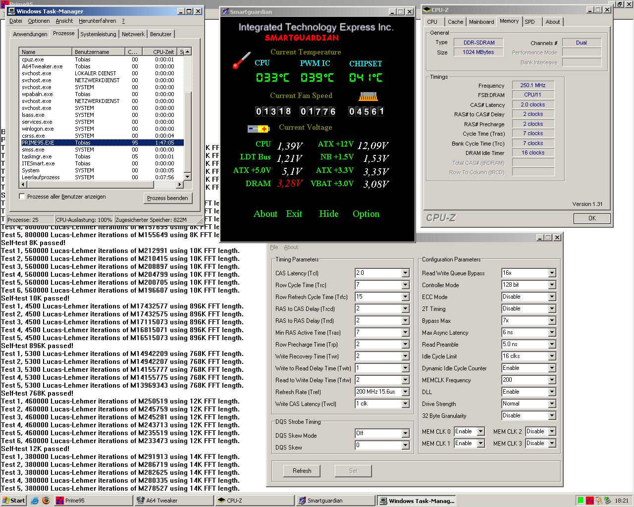Open the CAS Latency (Tcl) dropdown

pyautogui.click(x=405, y=273)
